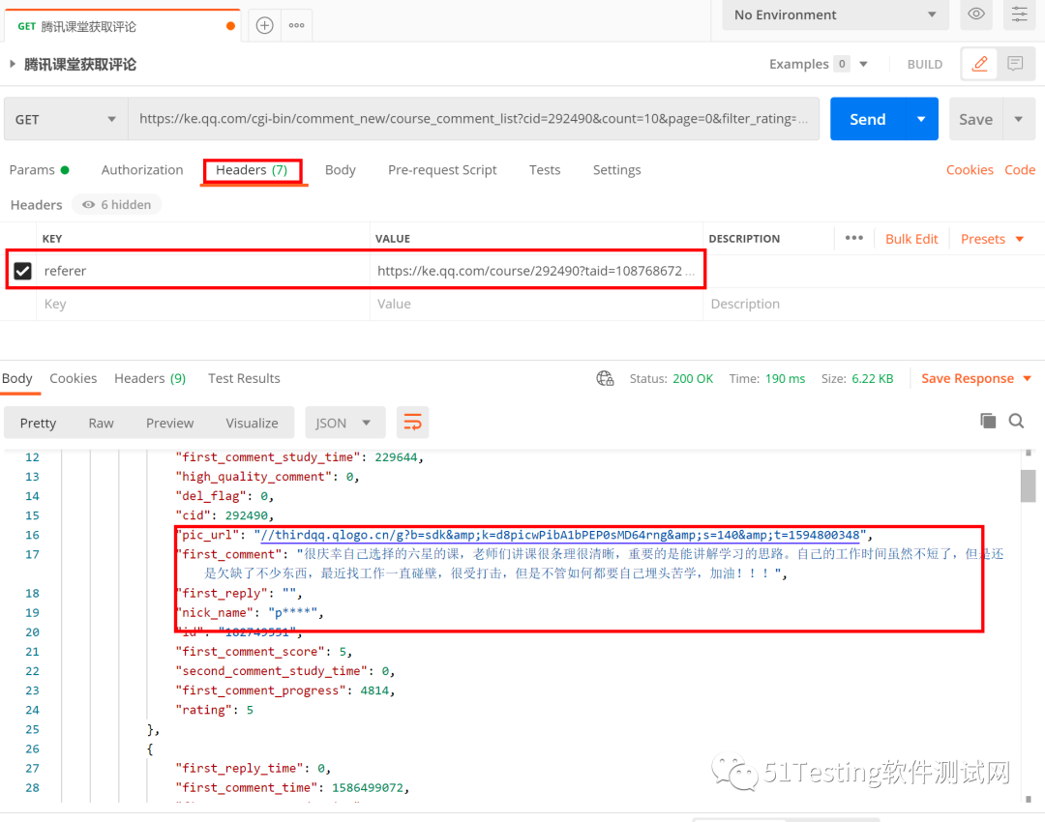Click the three-dot tab options icon

click(297, 26)
